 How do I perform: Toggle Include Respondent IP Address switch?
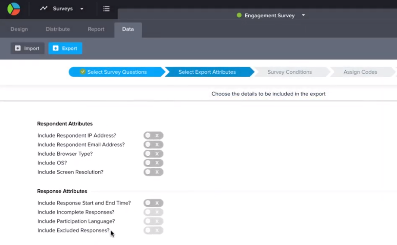click(x=153, y=135)
